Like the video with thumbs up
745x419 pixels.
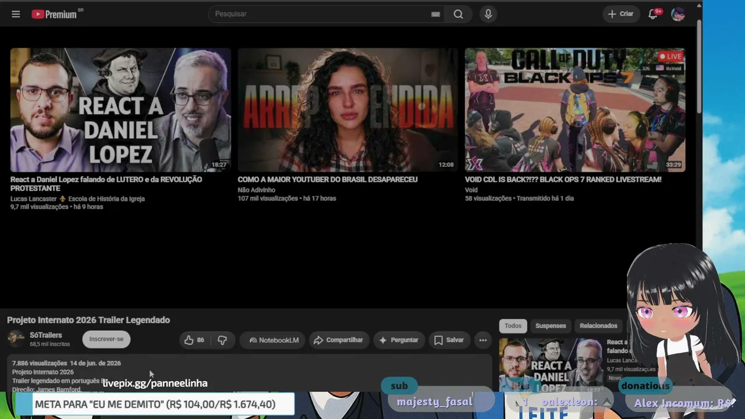click(195, 340)
